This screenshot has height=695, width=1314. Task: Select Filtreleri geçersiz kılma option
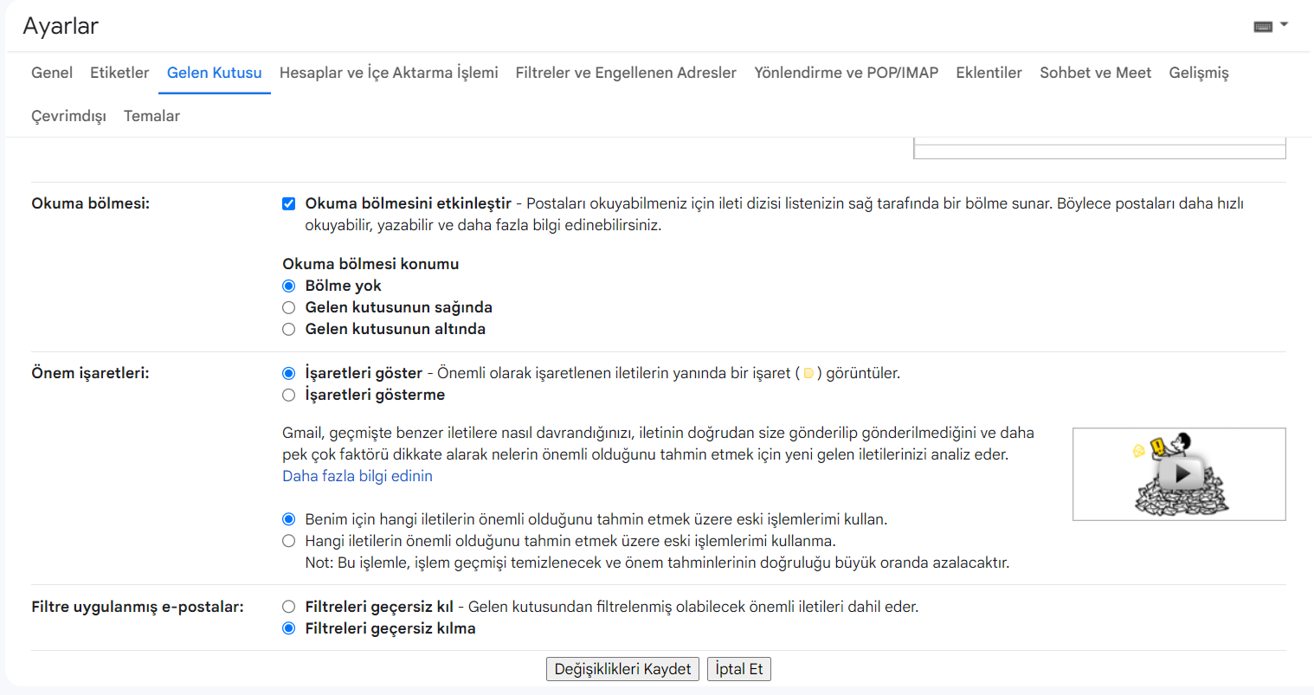point(289,629)
